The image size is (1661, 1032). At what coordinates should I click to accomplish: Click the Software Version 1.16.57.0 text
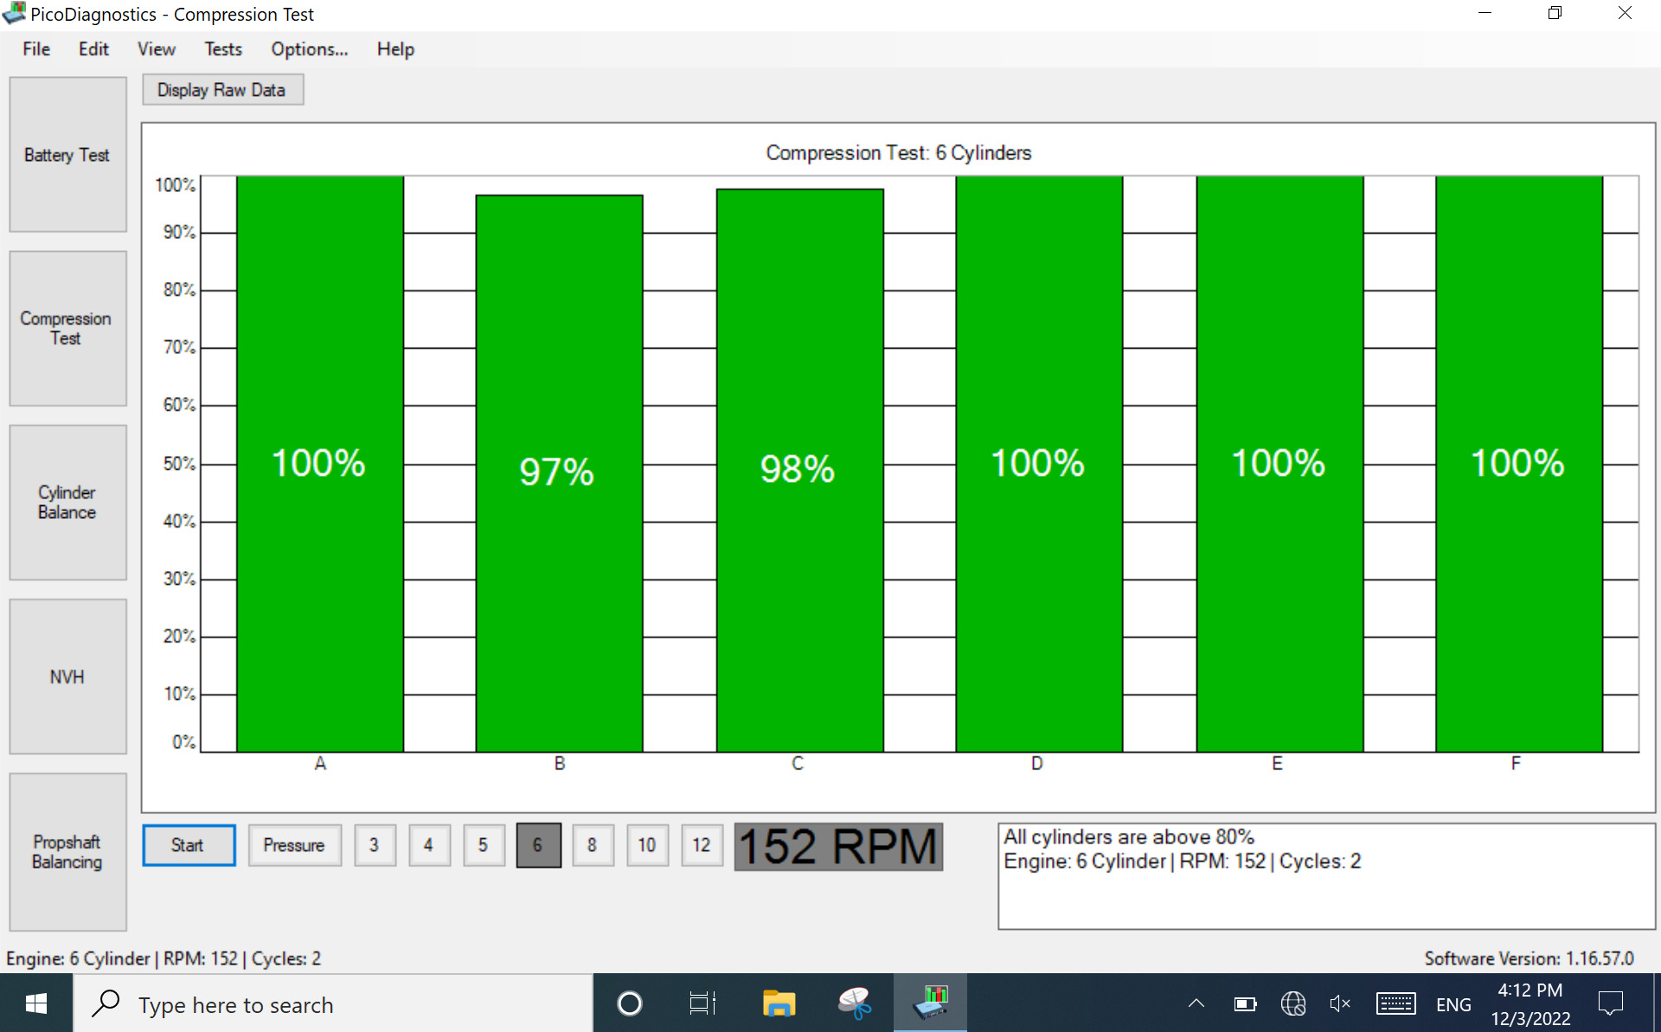[x=1529, y=958]
